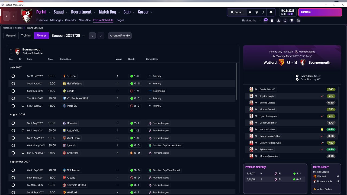Click the Arsenal club badge in fixtures
Screen dimensions: 347x195
point(64,178)
